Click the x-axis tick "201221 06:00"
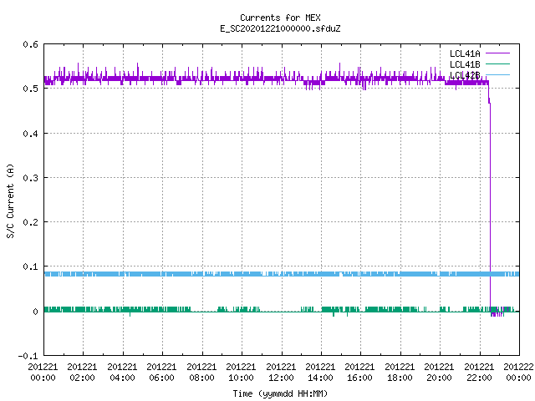Viewport: 535px width, 401px height. (x=161, y=373)
